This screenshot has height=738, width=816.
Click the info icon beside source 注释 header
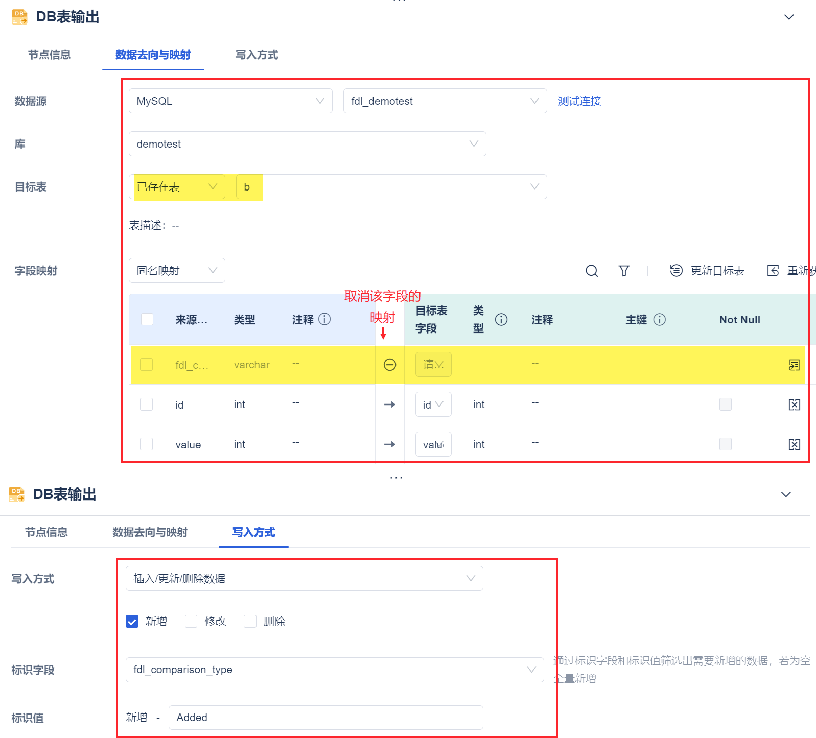(x=324, y=319)
